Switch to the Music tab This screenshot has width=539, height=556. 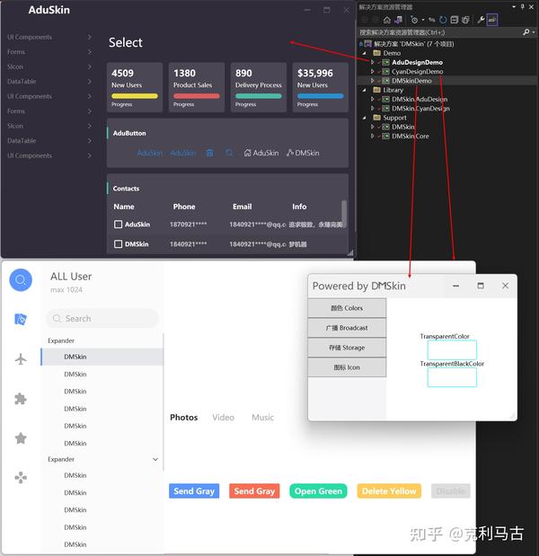coord(262,418)
